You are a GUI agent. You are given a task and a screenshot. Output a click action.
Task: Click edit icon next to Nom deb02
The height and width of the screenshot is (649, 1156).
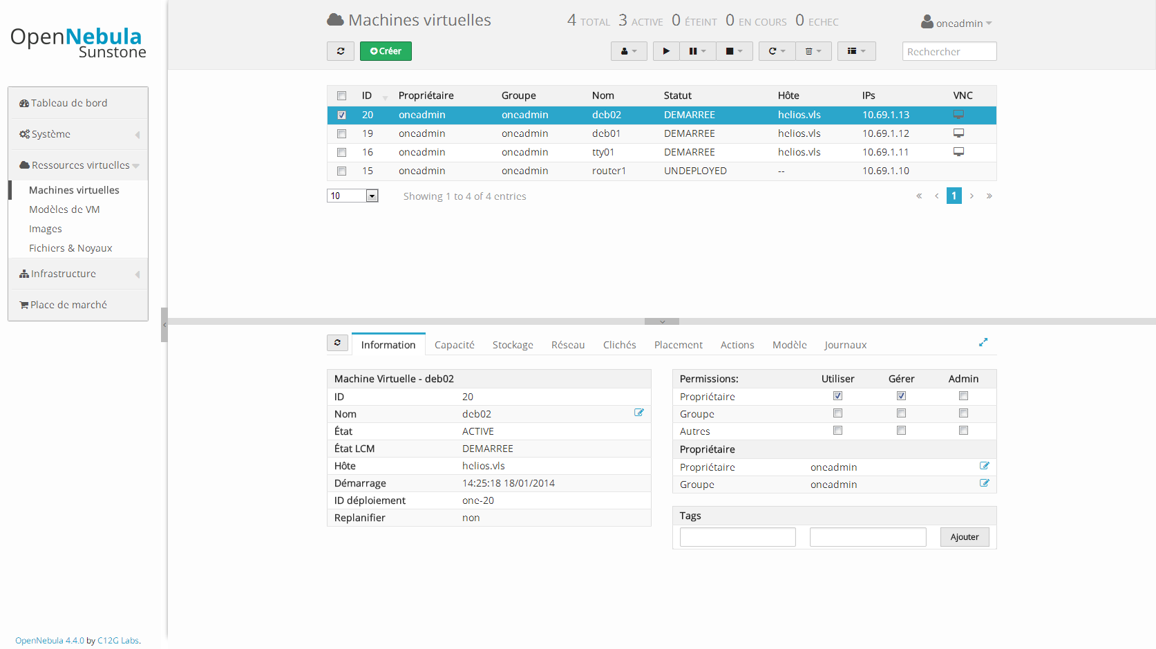[x=639, y=413]
